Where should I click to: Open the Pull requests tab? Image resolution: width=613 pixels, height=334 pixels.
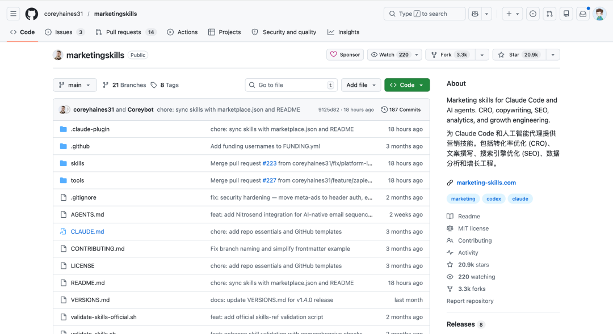(125, 32)
